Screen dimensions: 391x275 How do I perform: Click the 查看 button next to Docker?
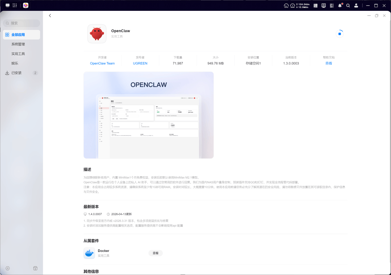[156, 253]
